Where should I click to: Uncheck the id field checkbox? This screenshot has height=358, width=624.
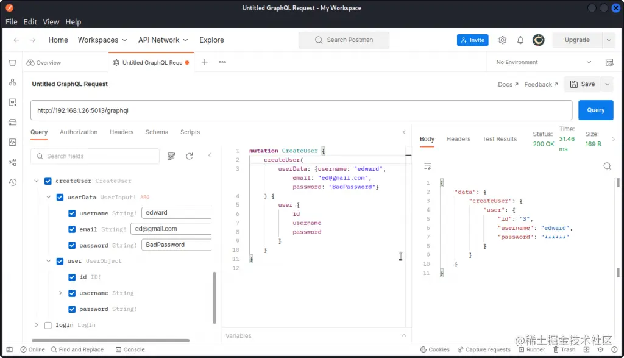[x=72, y=277]
